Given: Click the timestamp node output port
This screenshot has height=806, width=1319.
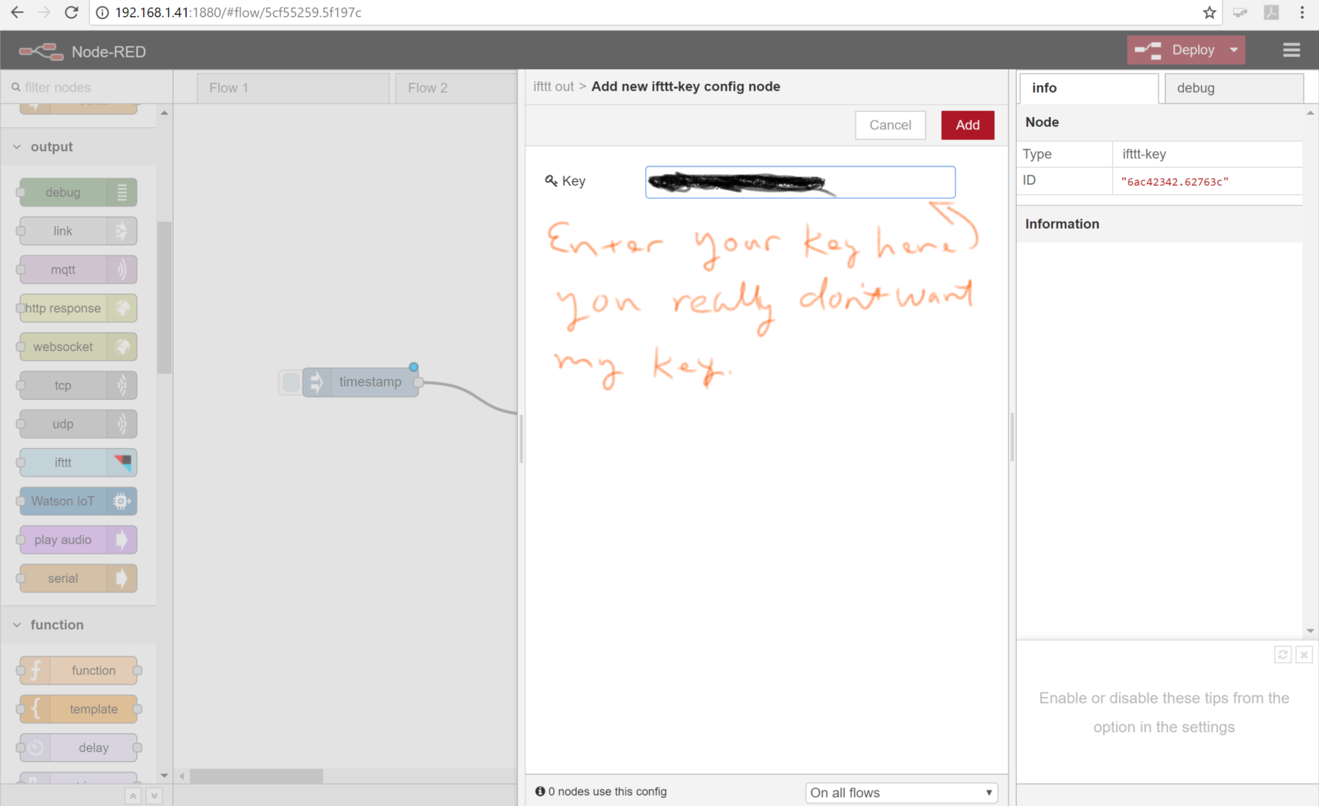Looking at the screenshot, I should click(419, 382).
